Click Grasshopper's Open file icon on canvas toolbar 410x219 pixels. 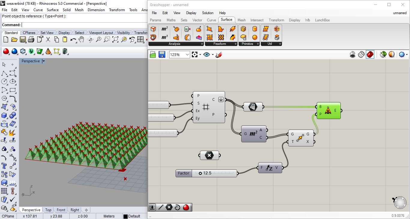[153, 54]
